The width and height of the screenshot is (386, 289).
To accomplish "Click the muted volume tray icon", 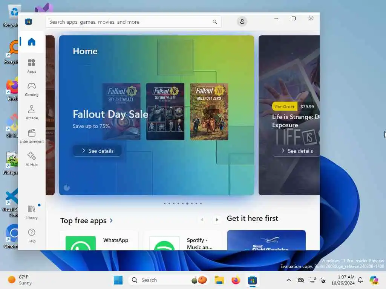I will coord(322,280).
